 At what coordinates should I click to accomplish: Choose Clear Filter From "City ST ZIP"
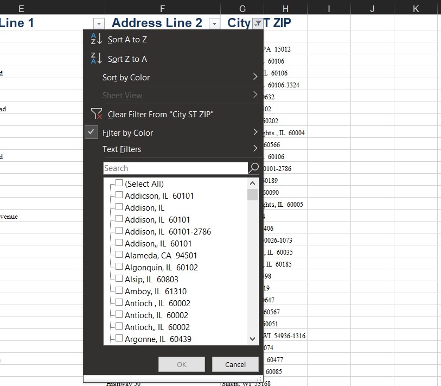coord(161,114)
